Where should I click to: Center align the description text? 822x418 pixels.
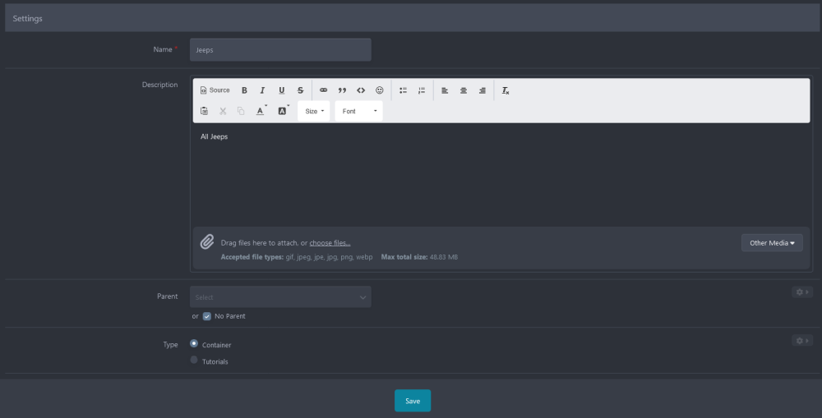point(464,90)
